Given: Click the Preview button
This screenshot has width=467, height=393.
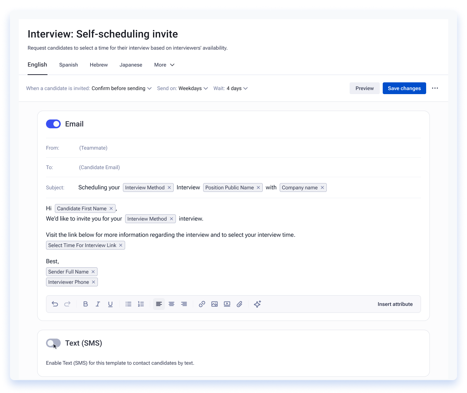Looking at the screenshot, I should pos(364,88).
